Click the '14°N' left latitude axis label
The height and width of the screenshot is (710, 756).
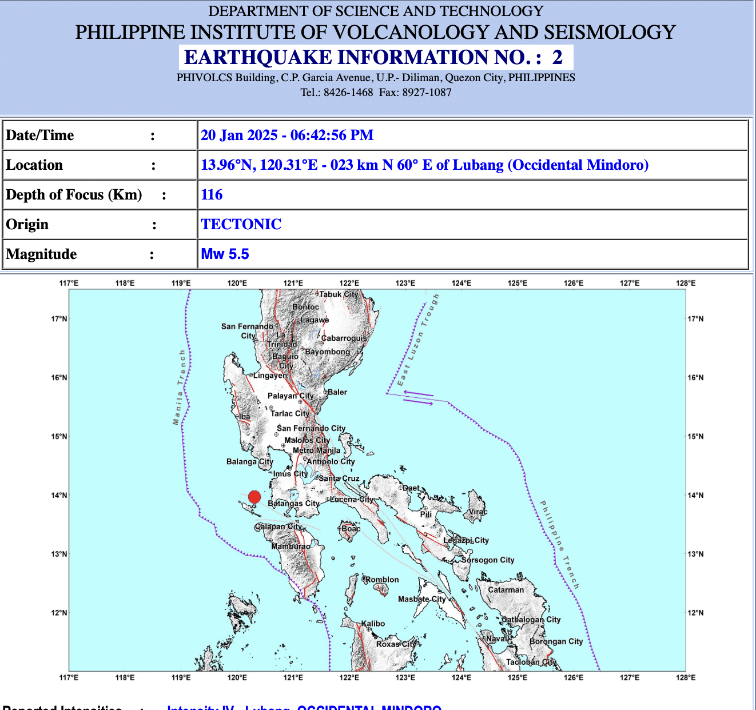(59, 495)
